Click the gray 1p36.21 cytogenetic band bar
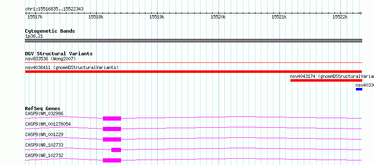 (x=193, y=41)
